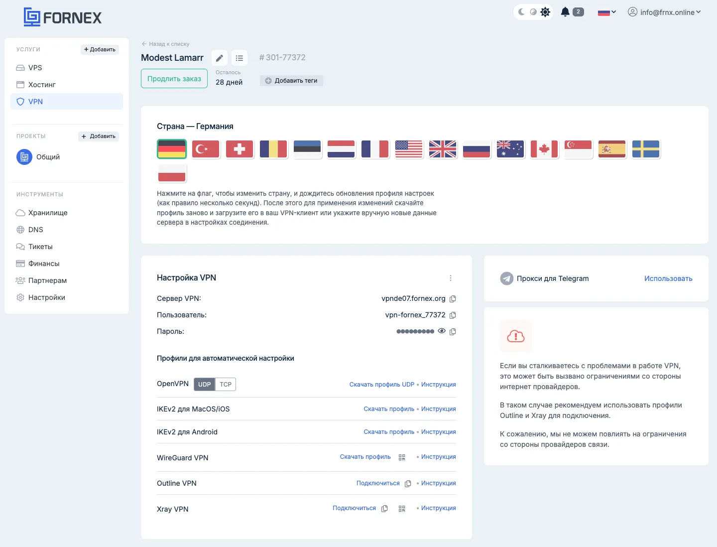
Task: Open Тикеты in sidebar
Action: [67, 247]
